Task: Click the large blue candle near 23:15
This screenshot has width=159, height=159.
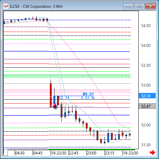Action: (x=108, y=137)
